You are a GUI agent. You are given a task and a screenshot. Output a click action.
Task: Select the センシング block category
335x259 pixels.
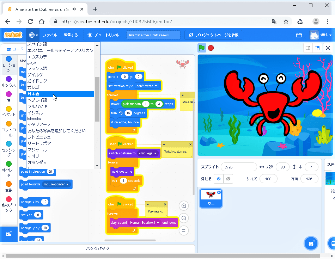tap(9, 149)
